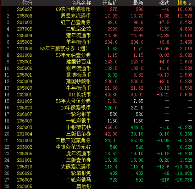Open 建国钞百连 entry

[x=78, y=62]
